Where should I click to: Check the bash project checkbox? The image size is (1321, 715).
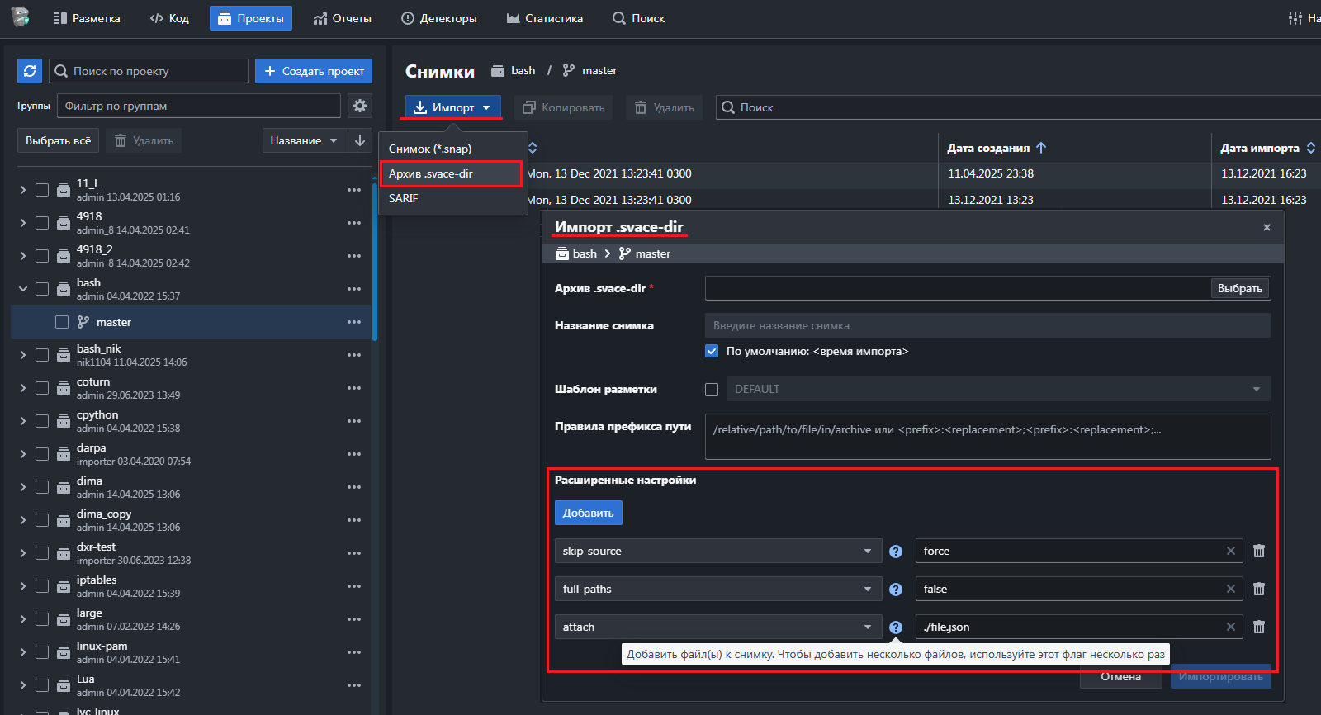(42, 289)
